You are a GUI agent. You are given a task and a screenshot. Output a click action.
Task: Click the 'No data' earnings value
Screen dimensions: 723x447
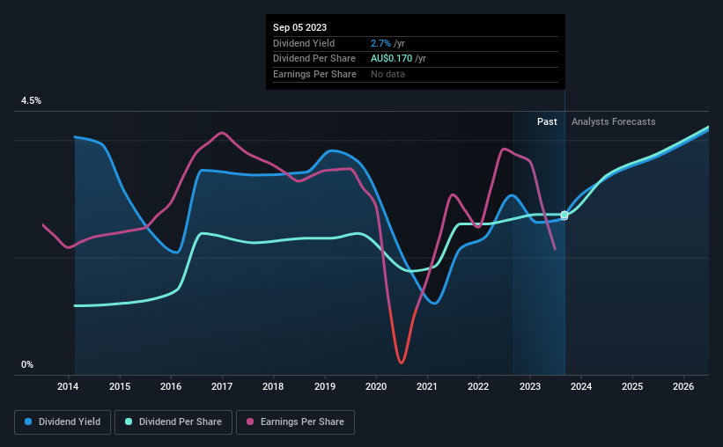(387, 74)
